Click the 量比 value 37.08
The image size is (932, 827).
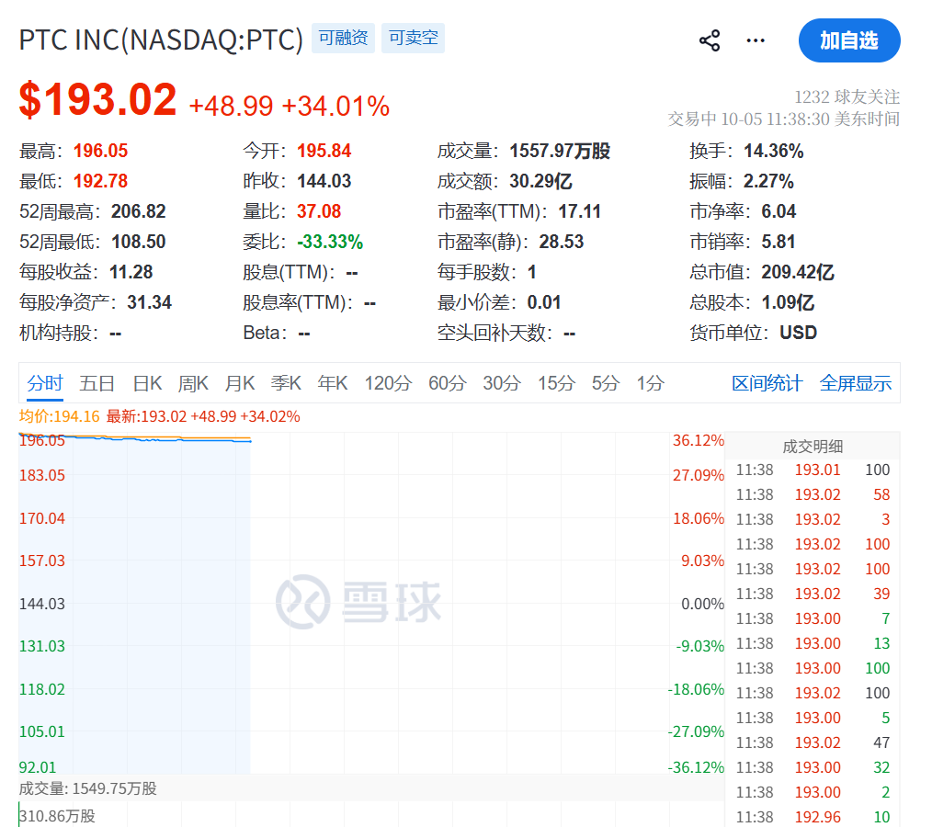pos(319,211)
